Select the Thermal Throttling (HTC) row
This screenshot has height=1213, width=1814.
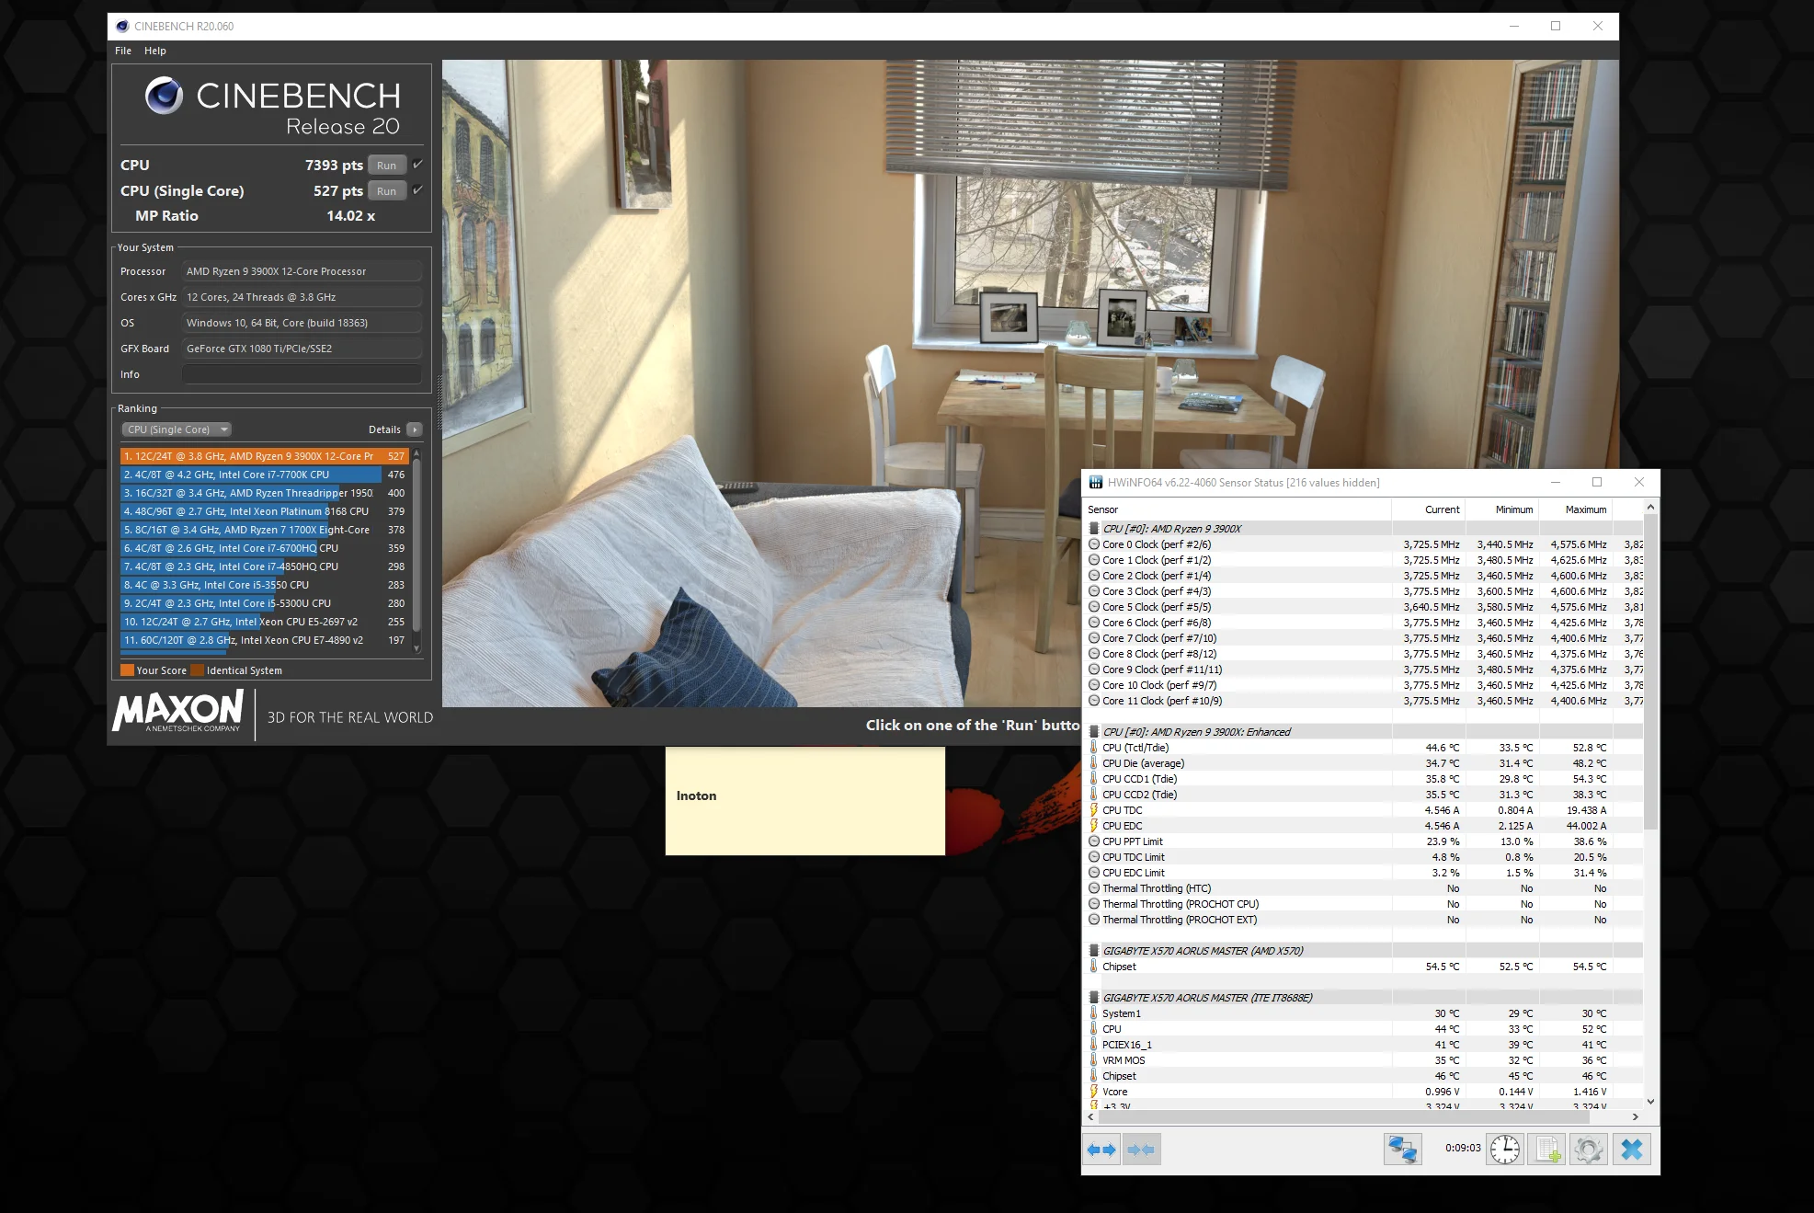[1364, 888]
